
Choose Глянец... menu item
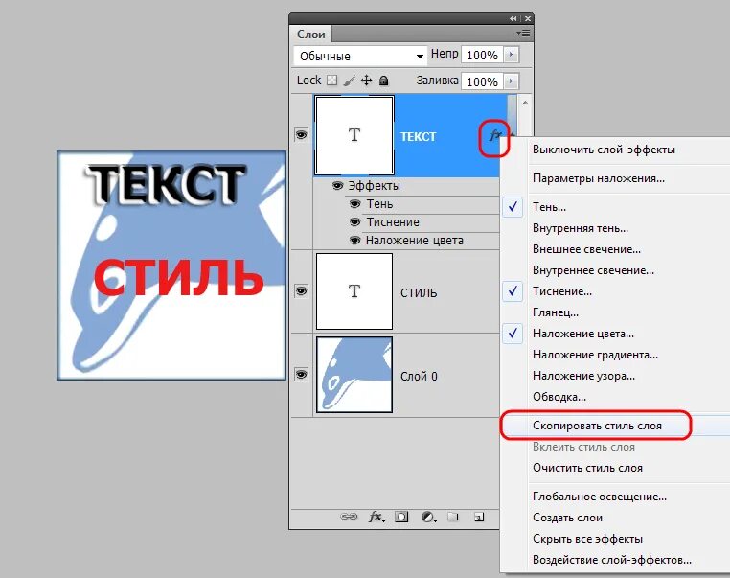pyautogui.click(x=556, y=312)
